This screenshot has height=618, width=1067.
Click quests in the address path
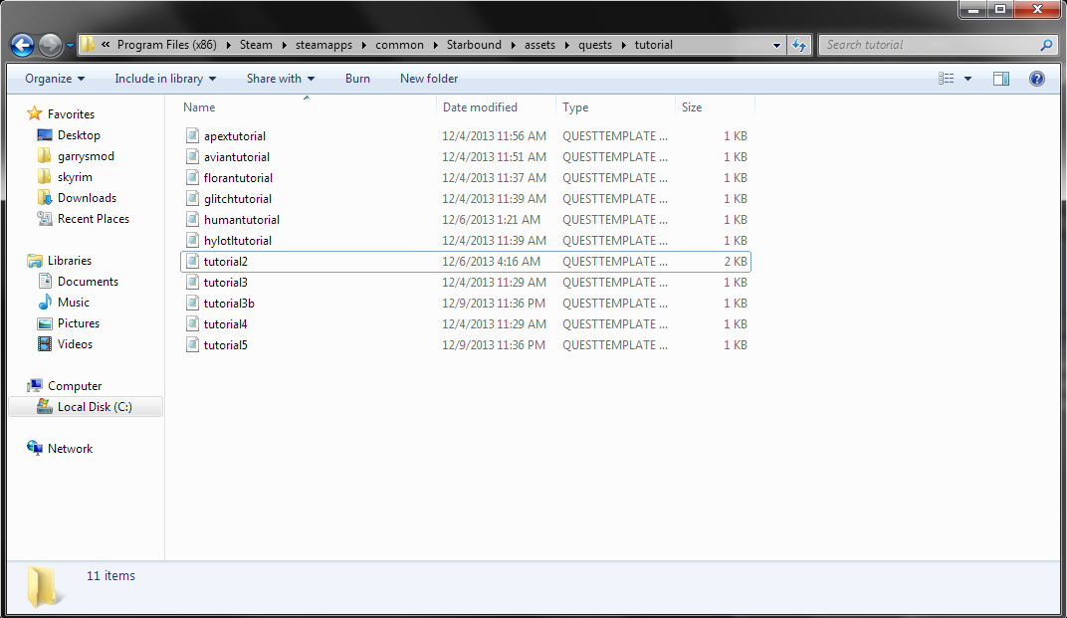point(595,45)
